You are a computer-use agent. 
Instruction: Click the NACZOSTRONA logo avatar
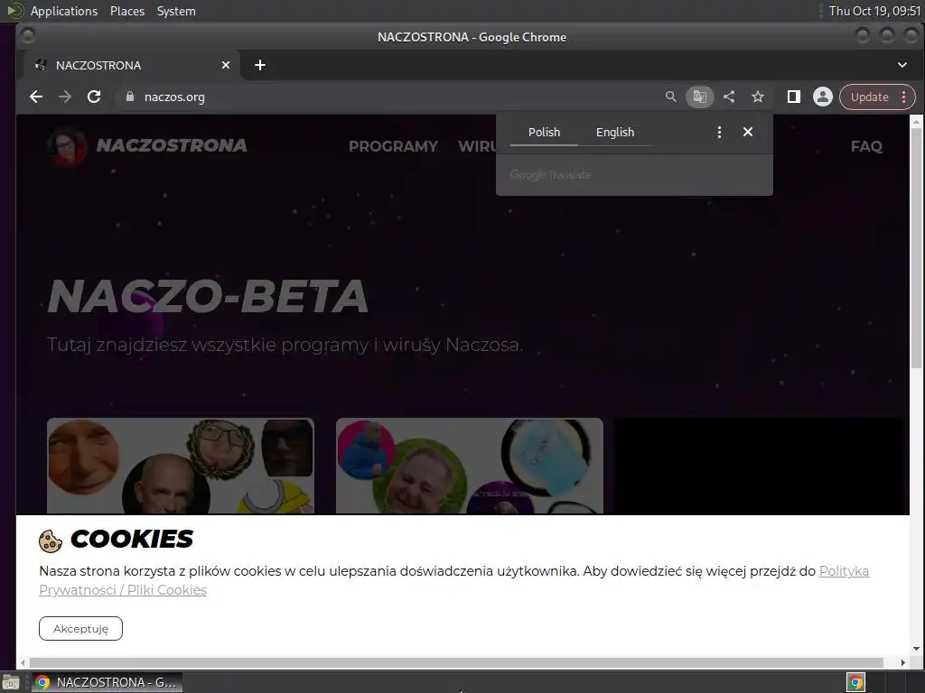pos(67,145)
